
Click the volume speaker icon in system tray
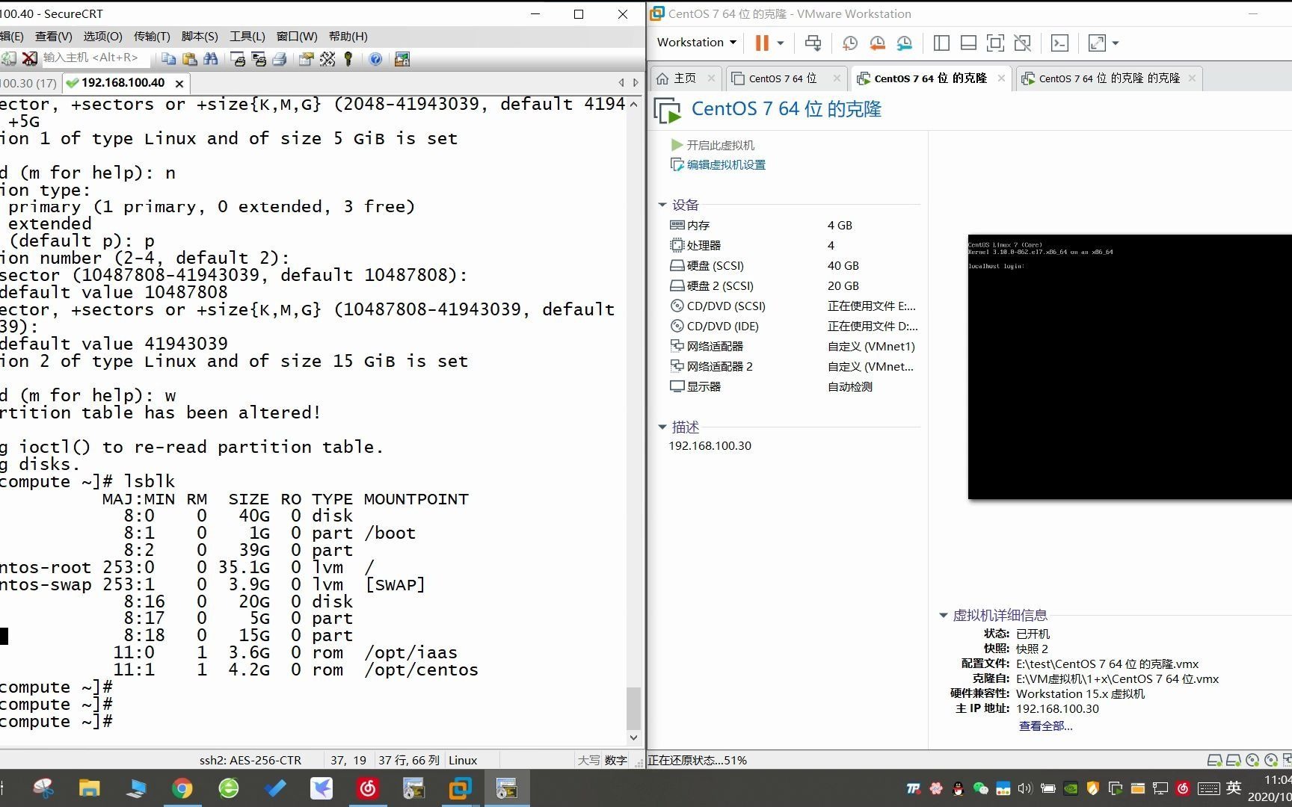1024,788
